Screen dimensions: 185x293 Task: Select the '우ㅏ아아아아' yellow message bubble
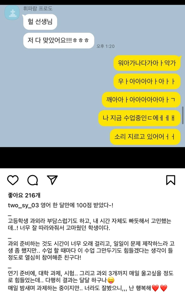point(147,81)
